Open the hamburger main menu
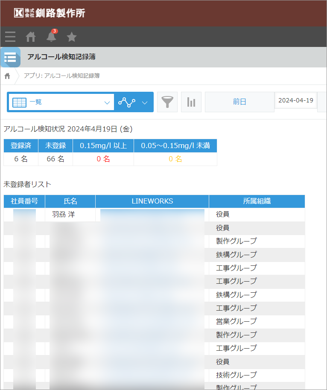 pos(10,37)
